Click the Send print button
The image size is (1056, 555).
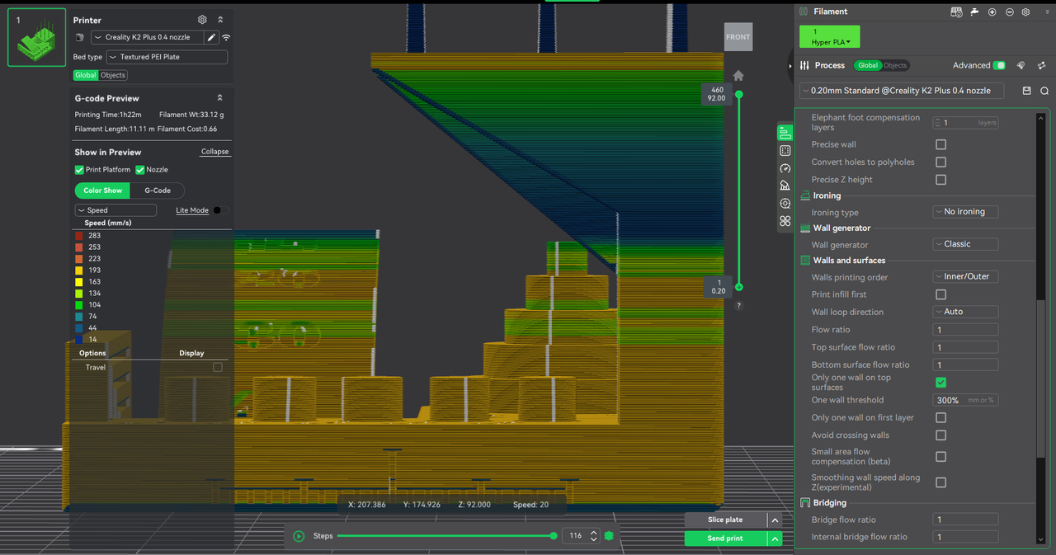(x=724, y=539)
